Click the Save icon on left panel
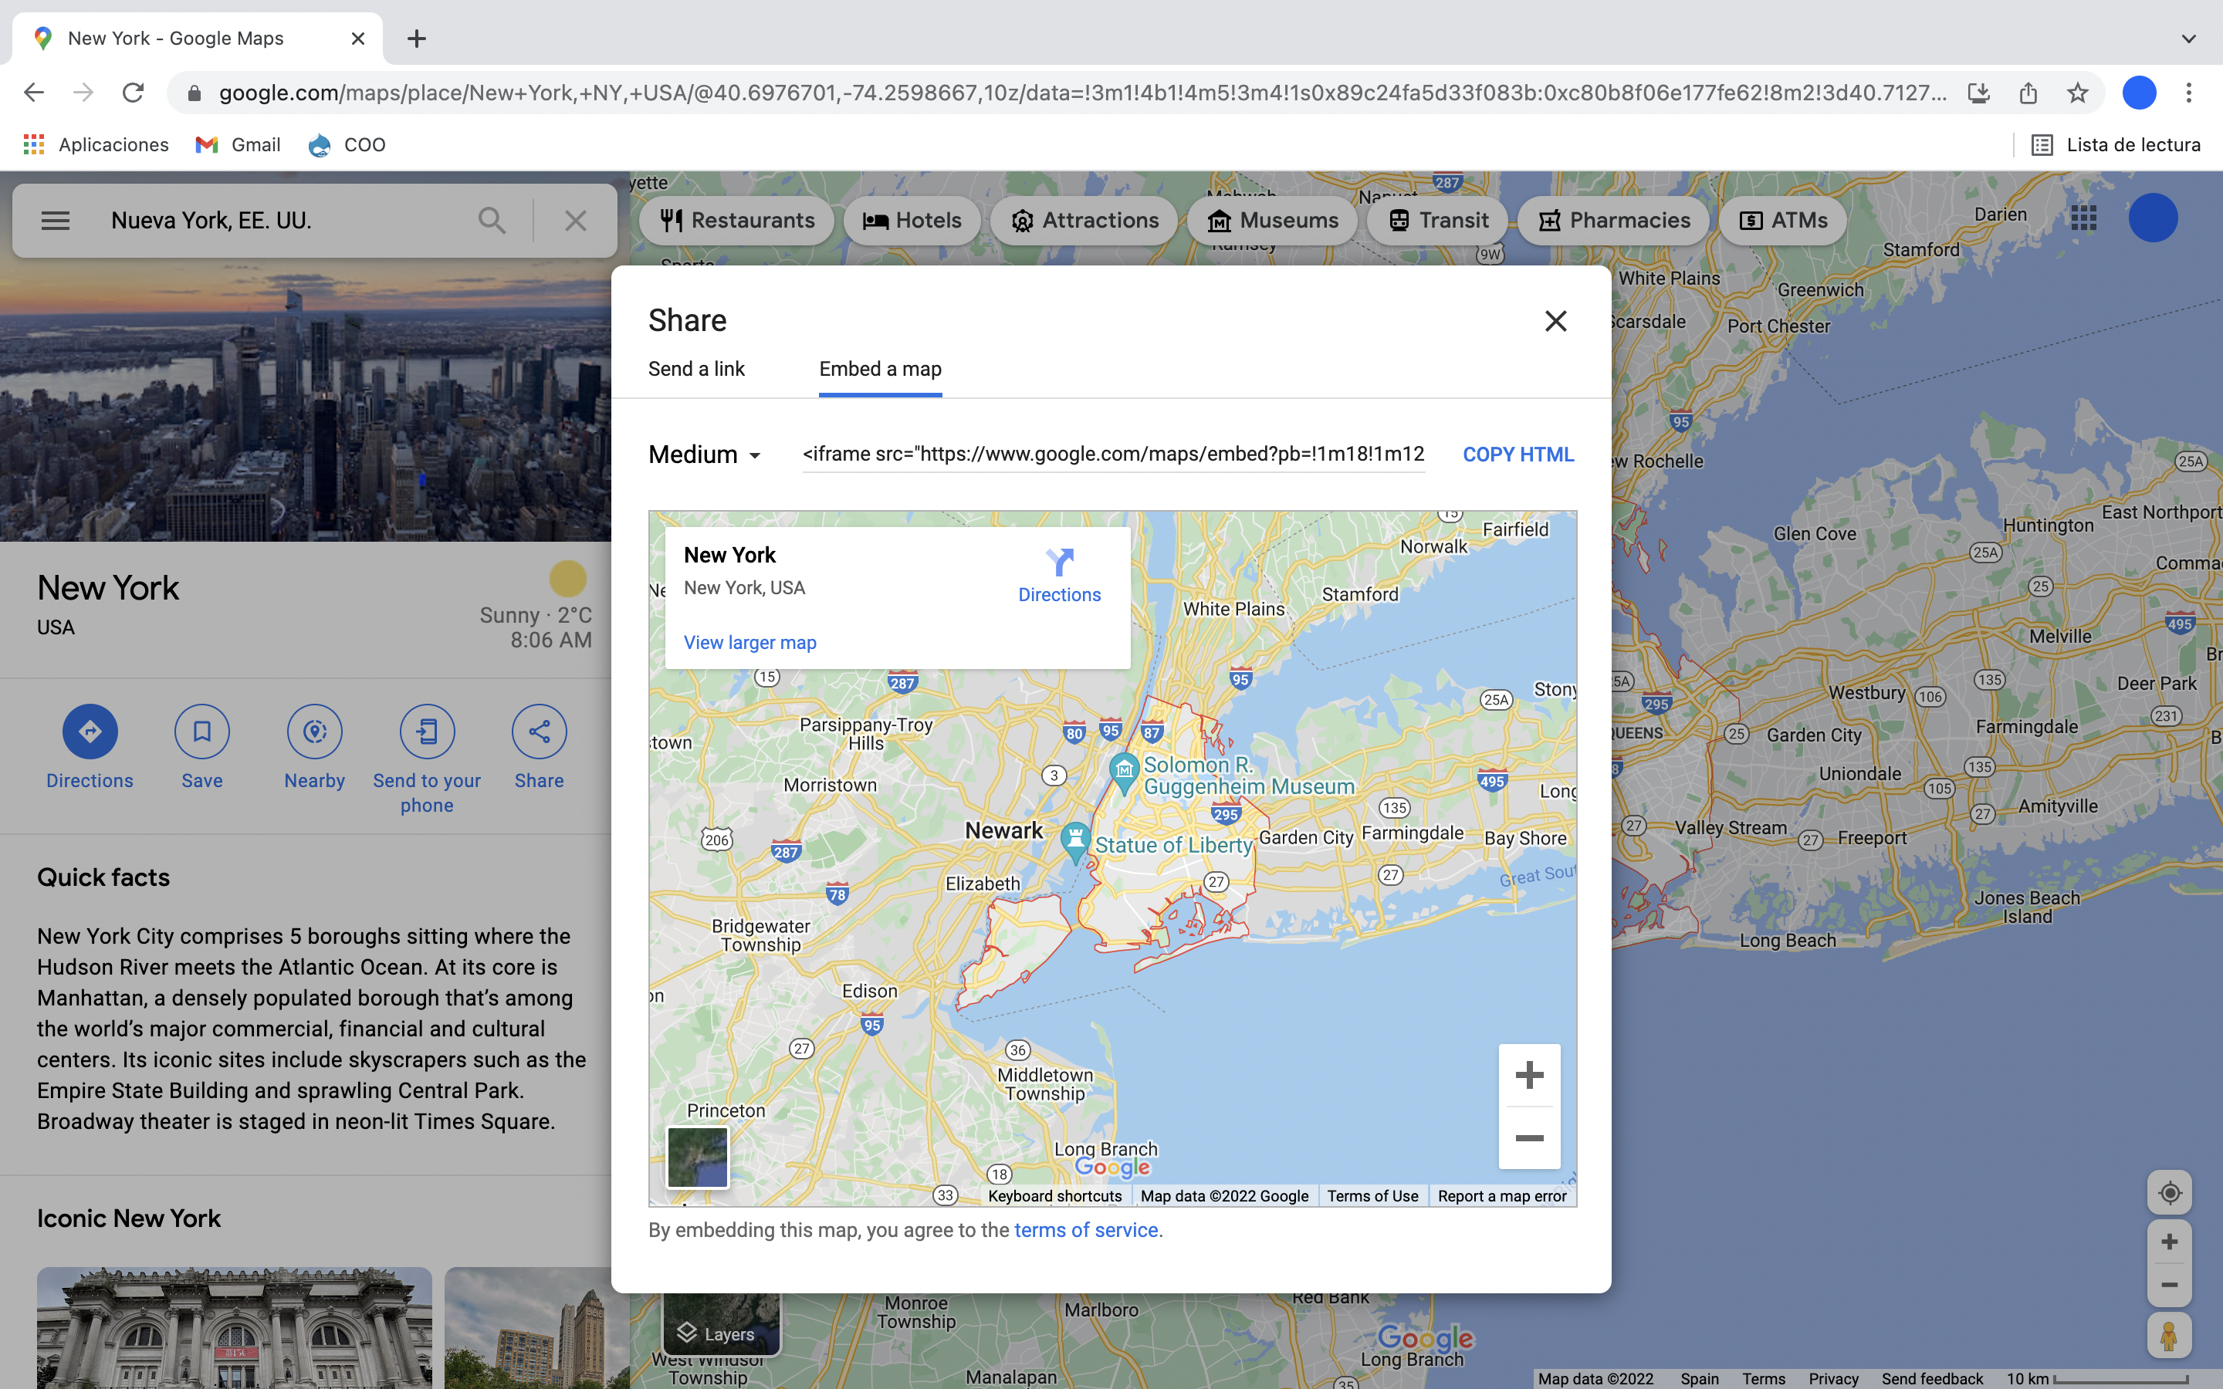Screen dimensions: 2223x1389 coord(201,732)
